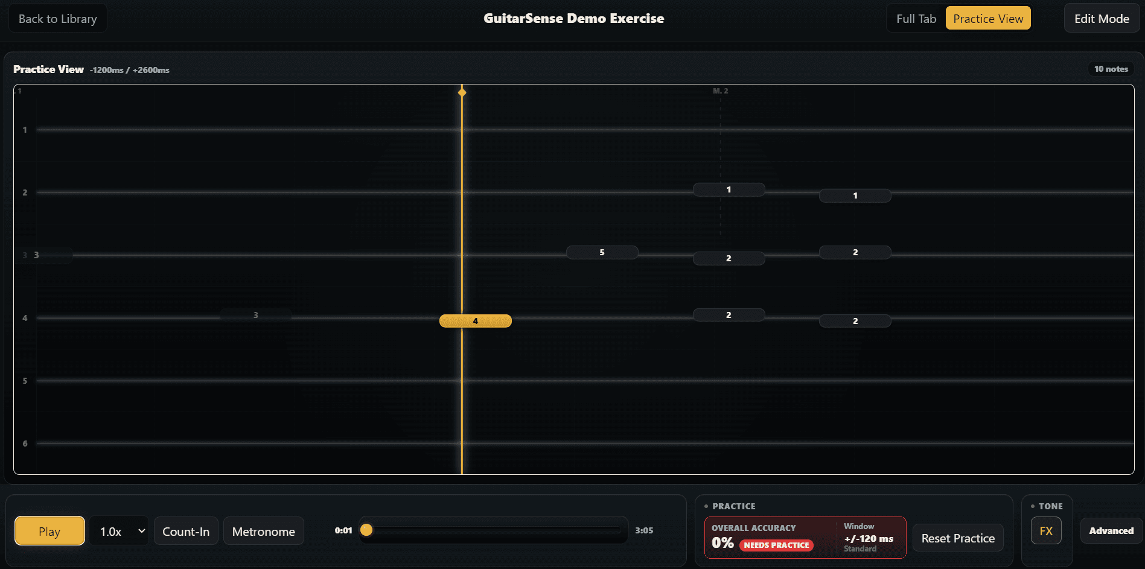The width and height of the screenshot is (1145, 569).
Task: Open the accuracy Window +/-120 ms setting
Action: (x=869, y=537)
